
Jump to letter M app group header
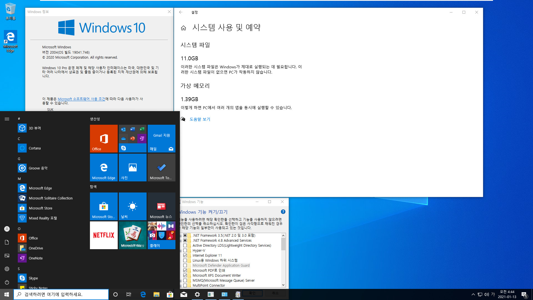coord(19,179)
